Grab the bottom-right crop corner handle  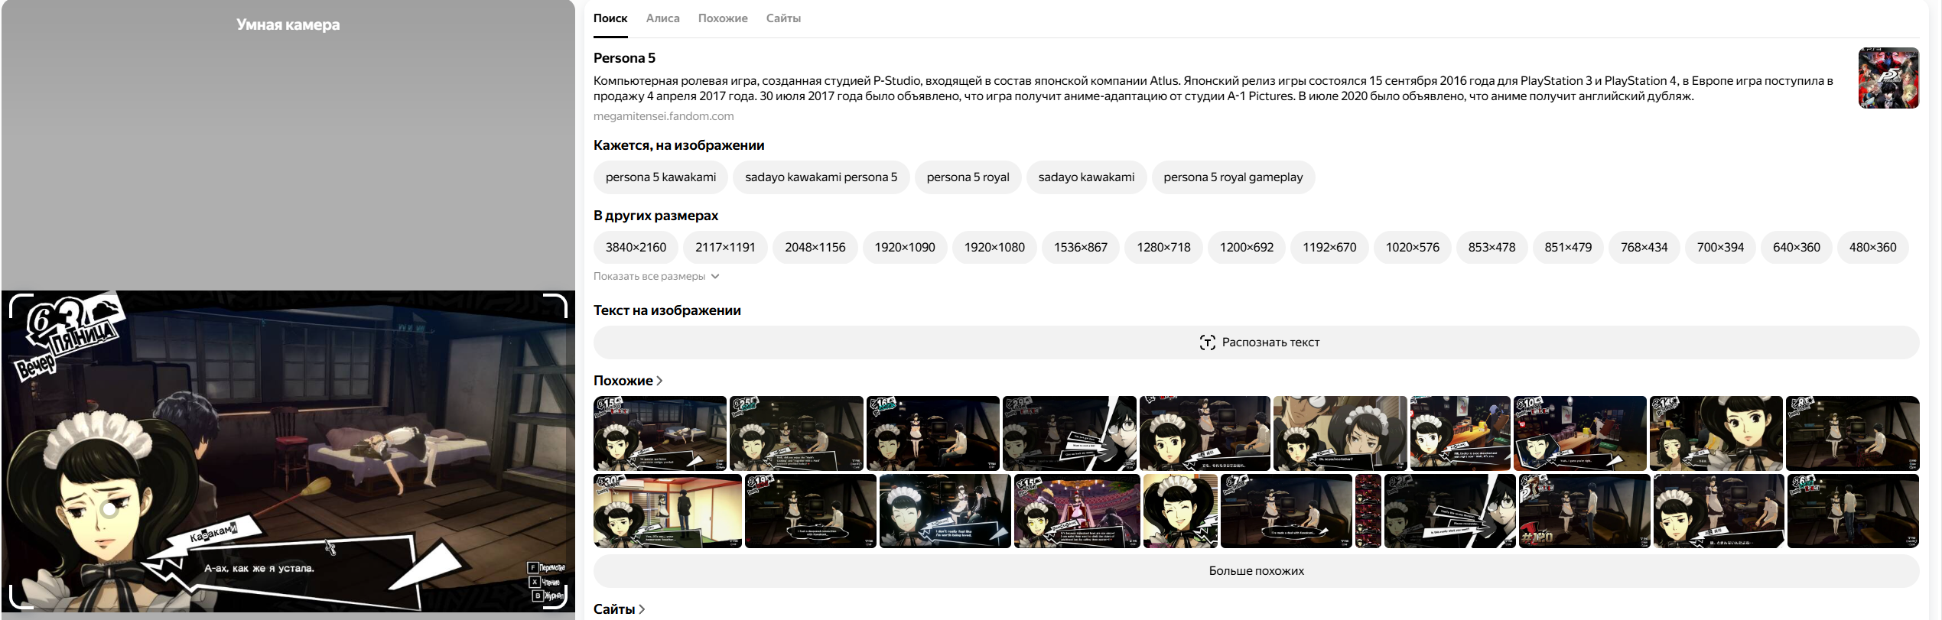tap(555, 597)
